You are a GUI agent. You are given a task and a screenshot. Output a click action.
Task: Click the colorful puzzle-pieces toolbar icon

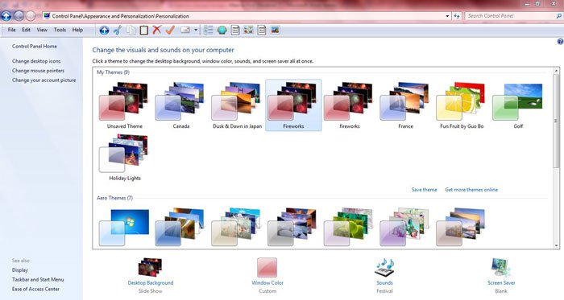coord(248,30)
